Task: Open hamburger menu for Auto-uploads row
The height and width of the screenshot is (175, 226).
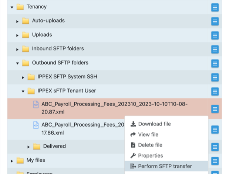Action: (215, 21)
